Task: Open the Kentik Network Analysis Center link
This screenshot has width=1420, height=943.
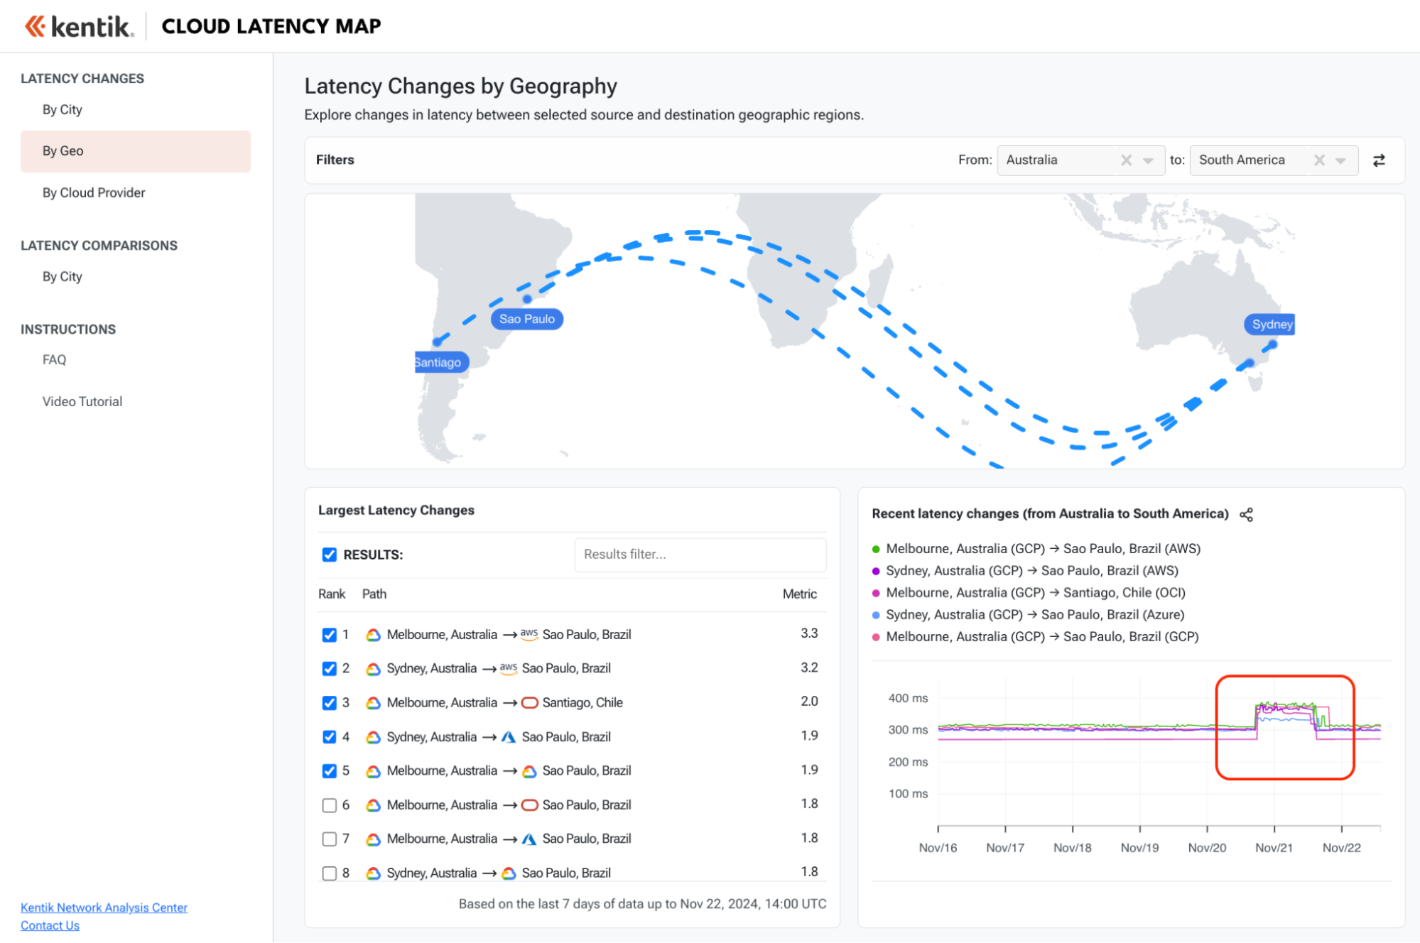Action: tap(104, 907)
